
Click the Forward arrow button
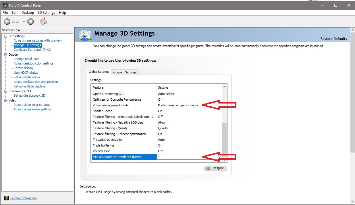[x=30, y=22]
